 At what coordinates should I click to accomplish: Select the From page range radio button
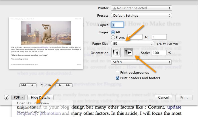tap(113, 37)
